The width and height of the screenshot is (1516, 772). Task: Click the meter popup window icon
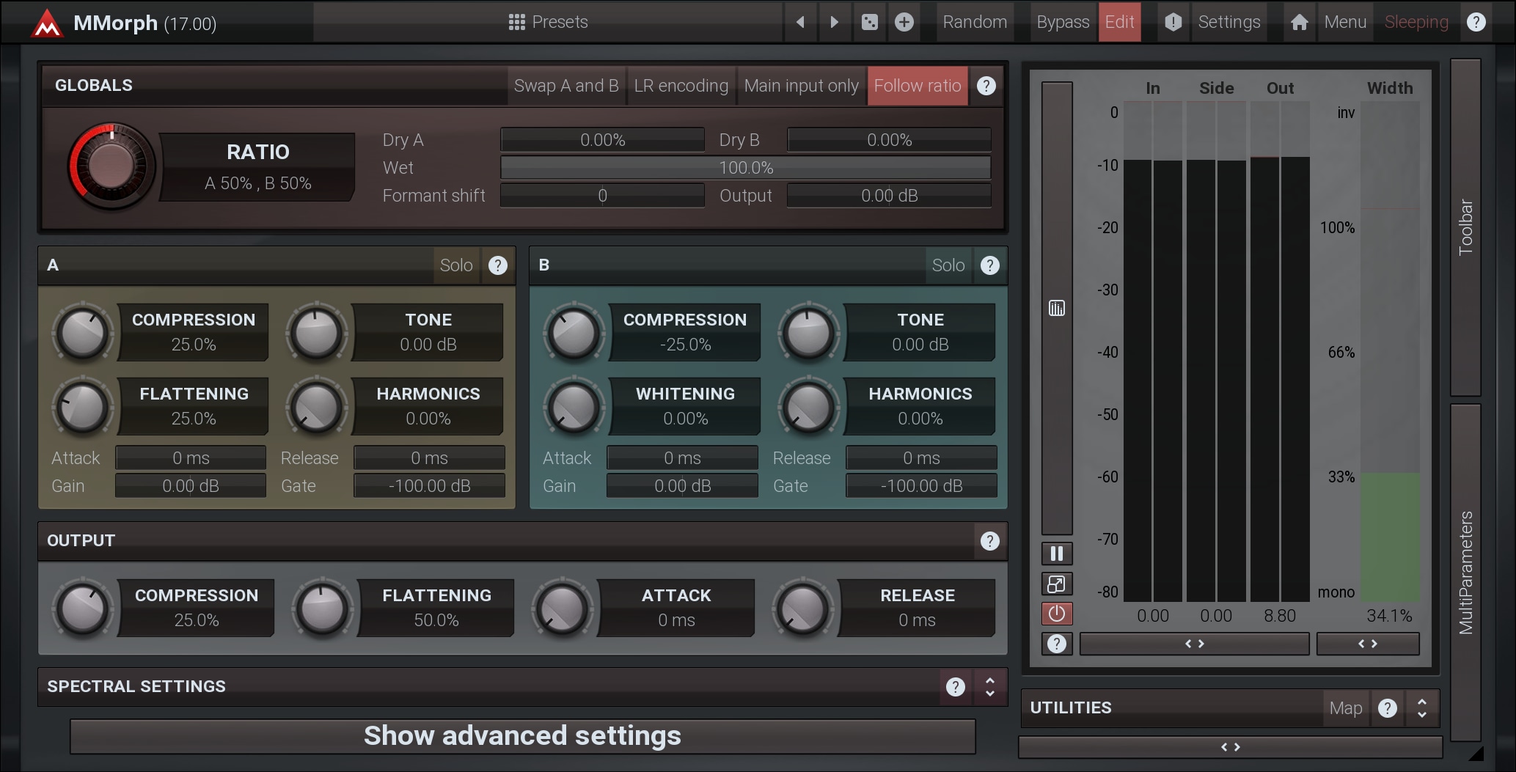[1056, 584]
